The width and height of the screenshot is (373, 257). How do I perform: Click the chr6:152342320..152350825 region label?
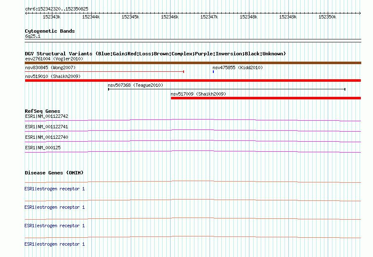coord(57,9)
